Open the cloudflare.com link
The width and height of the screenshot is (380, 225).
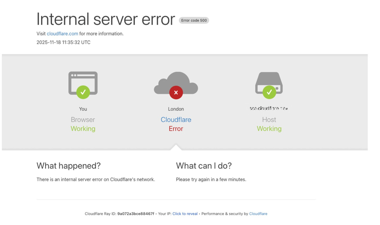62,34
